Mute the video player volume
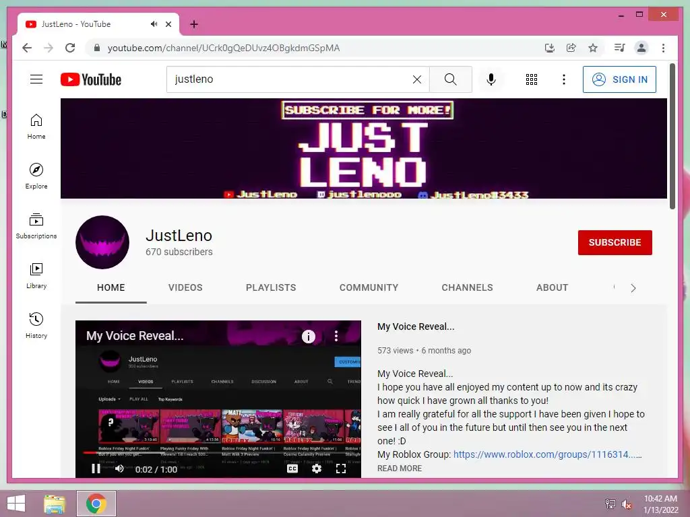690x517 pixels. click(119, 469)
